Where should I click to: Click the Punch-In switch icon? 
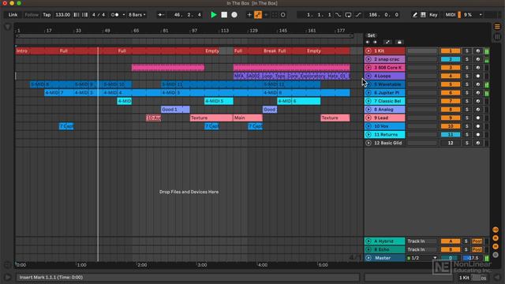pos(338,15)
